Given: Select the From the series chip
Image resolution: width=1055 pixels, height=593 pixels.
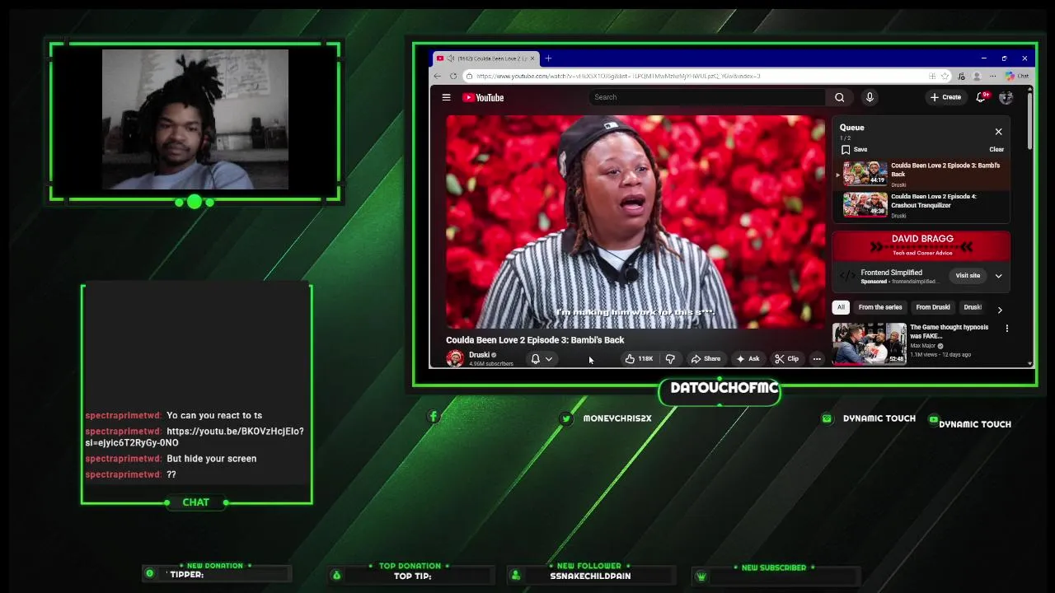Looking at the screenshot, I should (879, 307).
